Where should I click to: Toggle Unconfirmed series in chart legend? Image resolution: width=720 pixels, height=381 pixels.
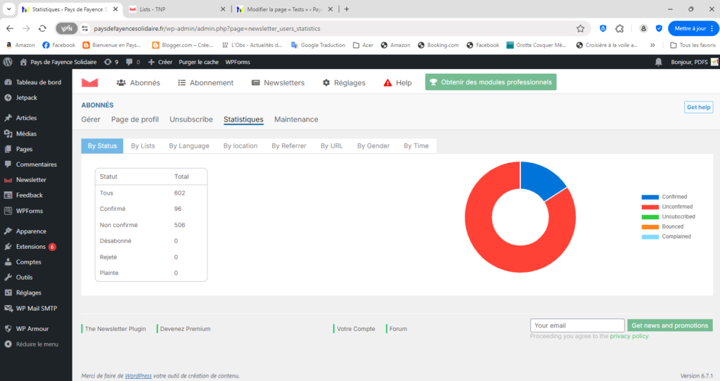pyautogui.click(x=650, y=207)
